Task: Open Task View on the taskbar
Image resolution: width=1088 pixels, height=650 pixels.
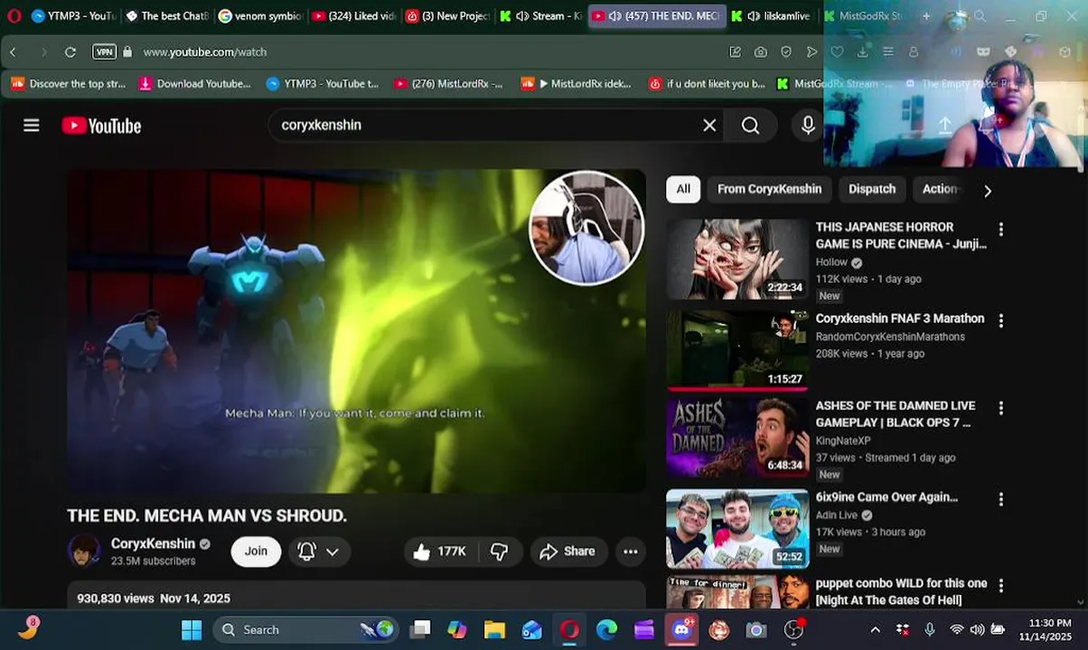Action: coord(420,630)
